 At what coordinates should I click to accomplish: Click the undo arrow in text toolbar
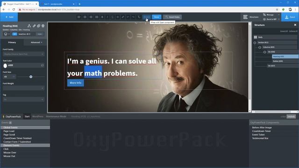128,17
